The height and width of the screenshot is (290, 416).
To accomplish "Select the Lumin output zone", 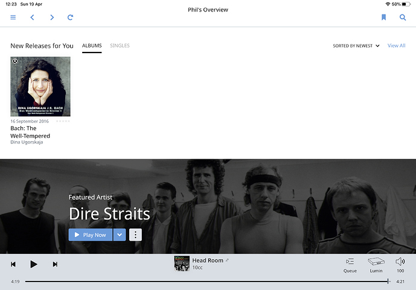I will tap(376, 265).
